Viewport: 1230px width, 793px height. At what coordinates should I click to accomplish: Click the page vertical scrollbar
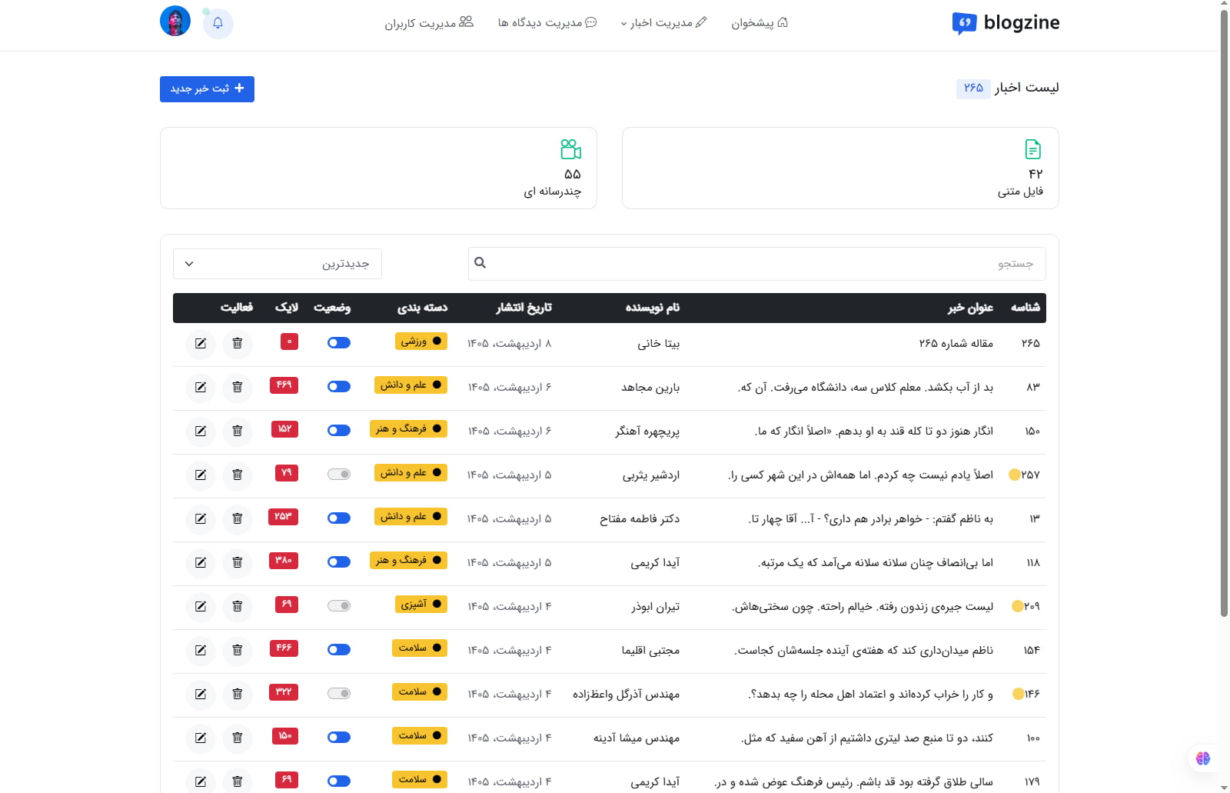(x=1224, y=312)
